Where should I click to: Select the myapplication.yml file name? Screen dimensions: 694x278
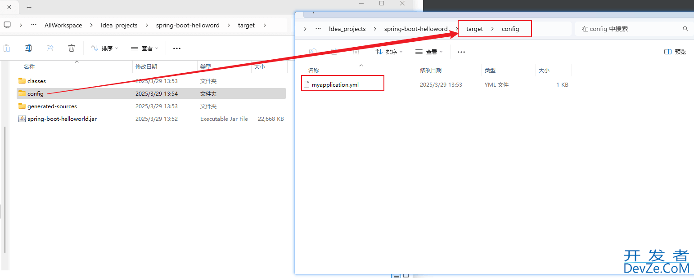pyautogui.click(x=335, y=84)
